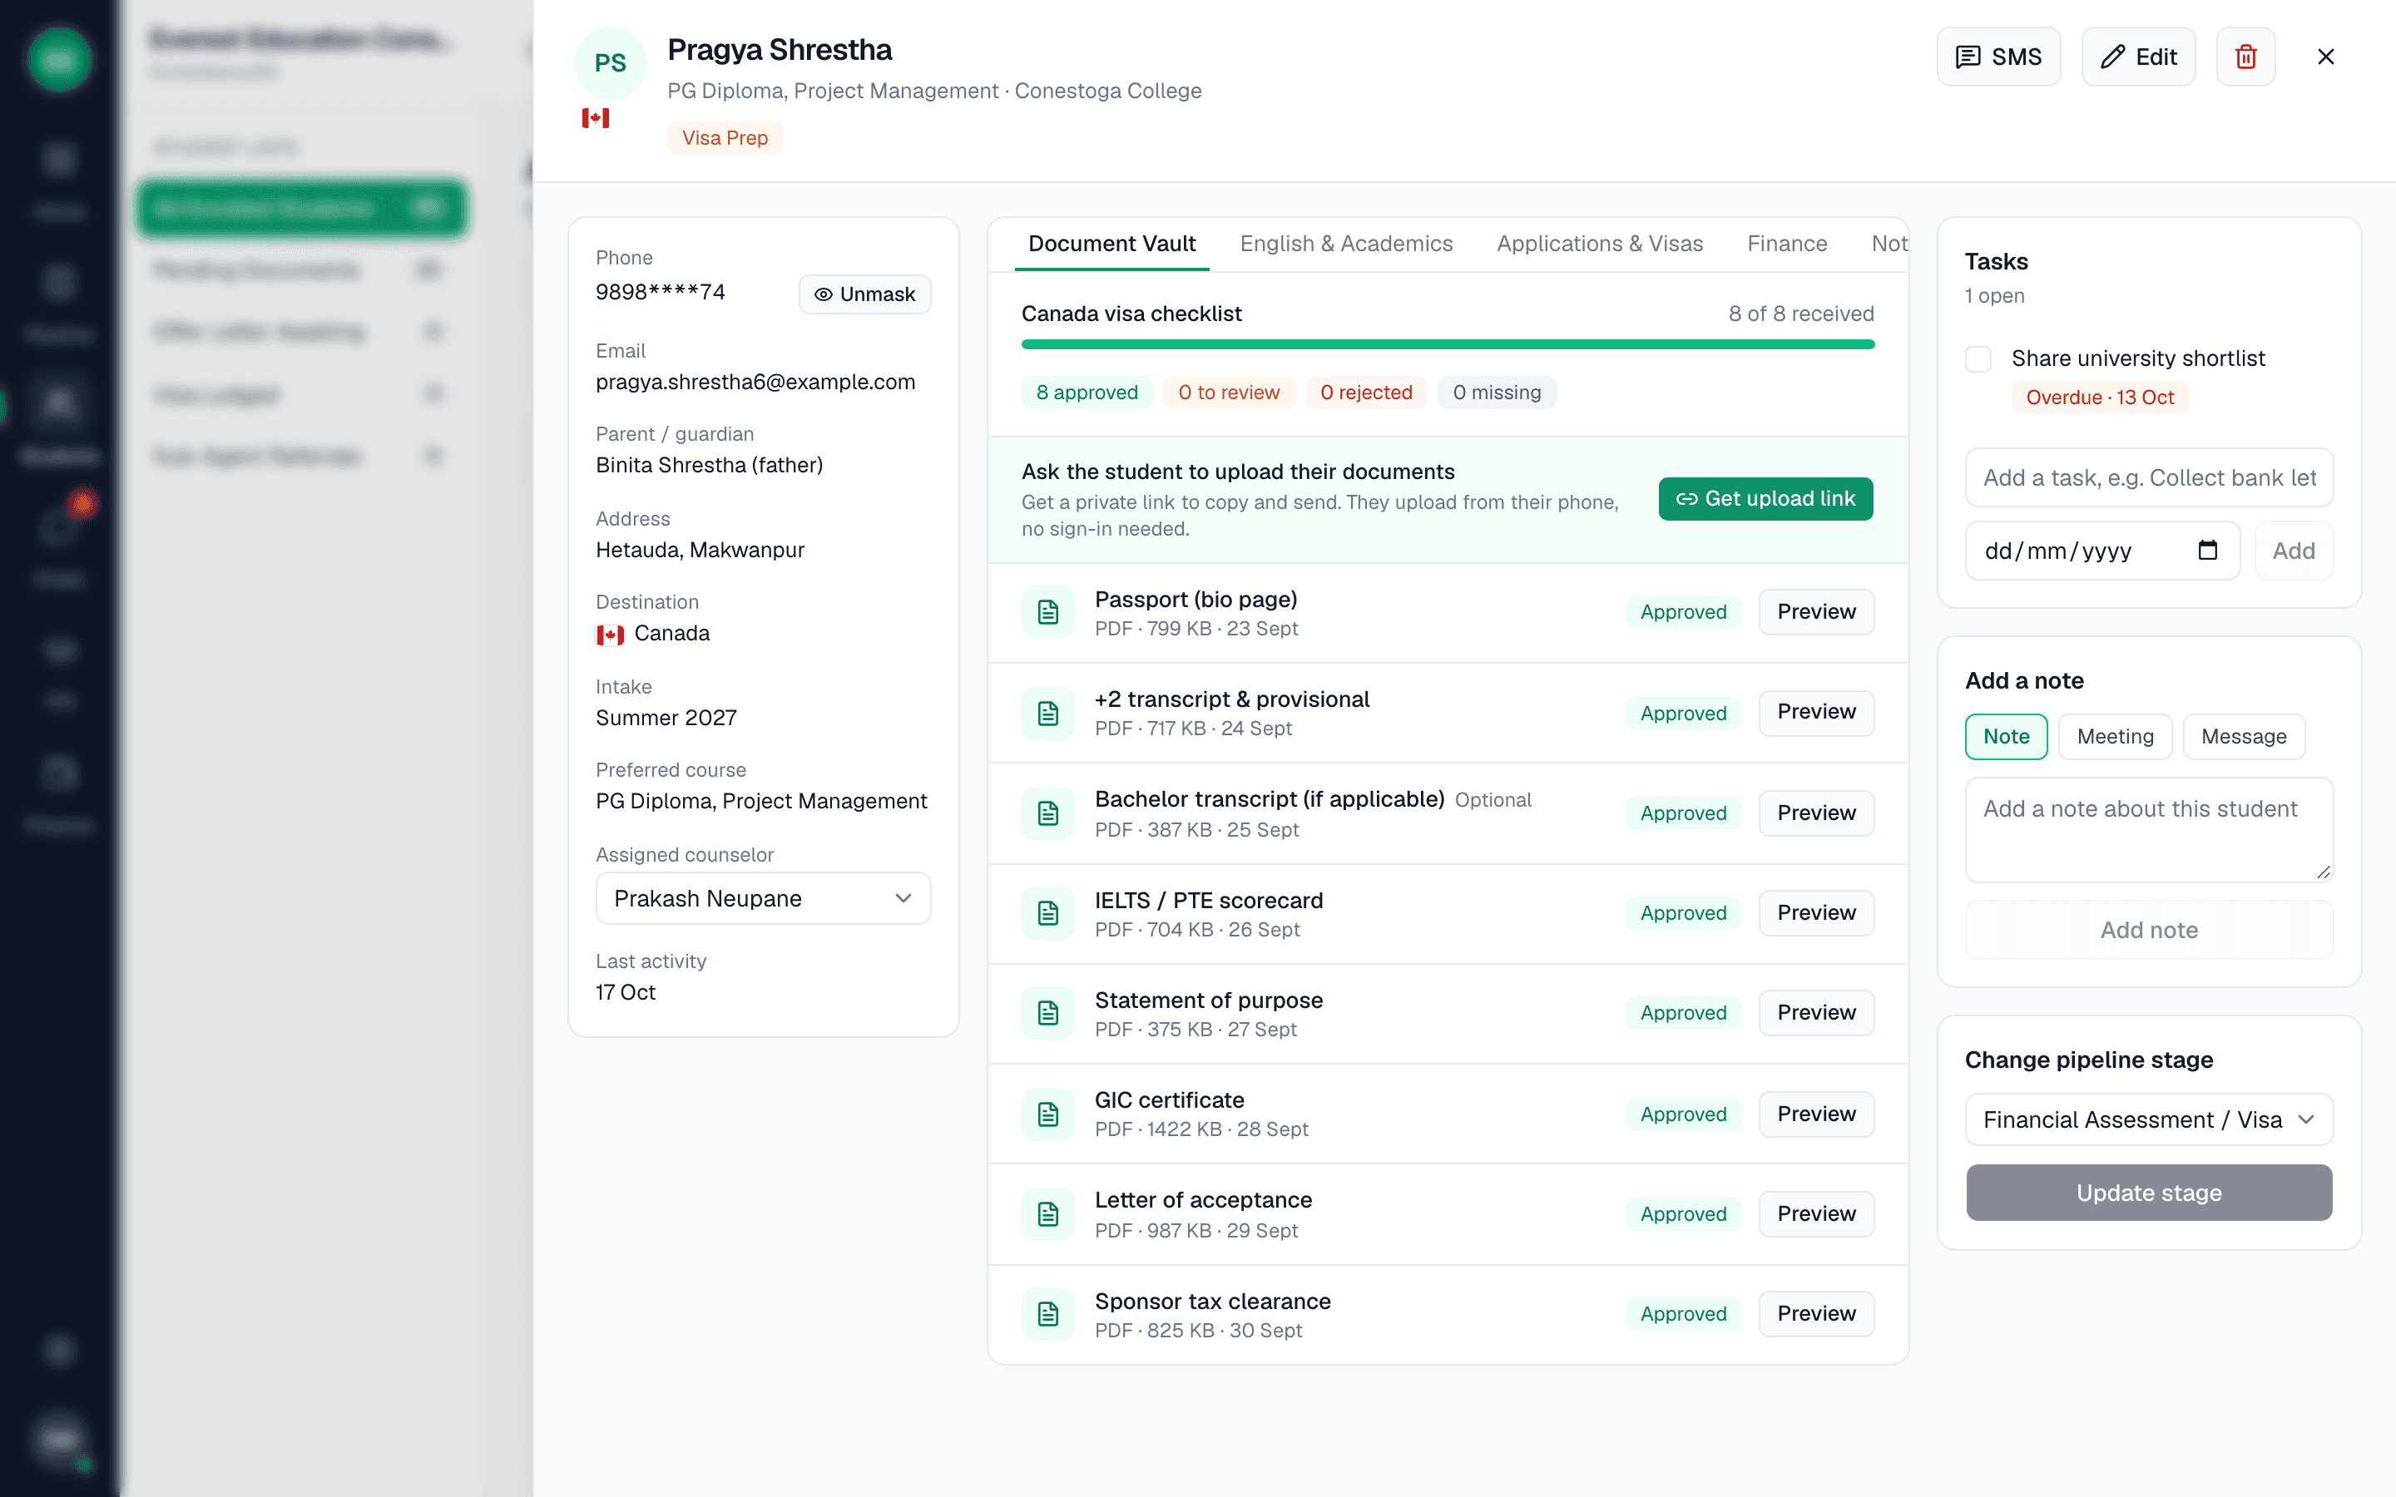Viewport: 2396px width, 1497px height.
Task: Check the Share university shortlist task
Action: click(1978, 358)
